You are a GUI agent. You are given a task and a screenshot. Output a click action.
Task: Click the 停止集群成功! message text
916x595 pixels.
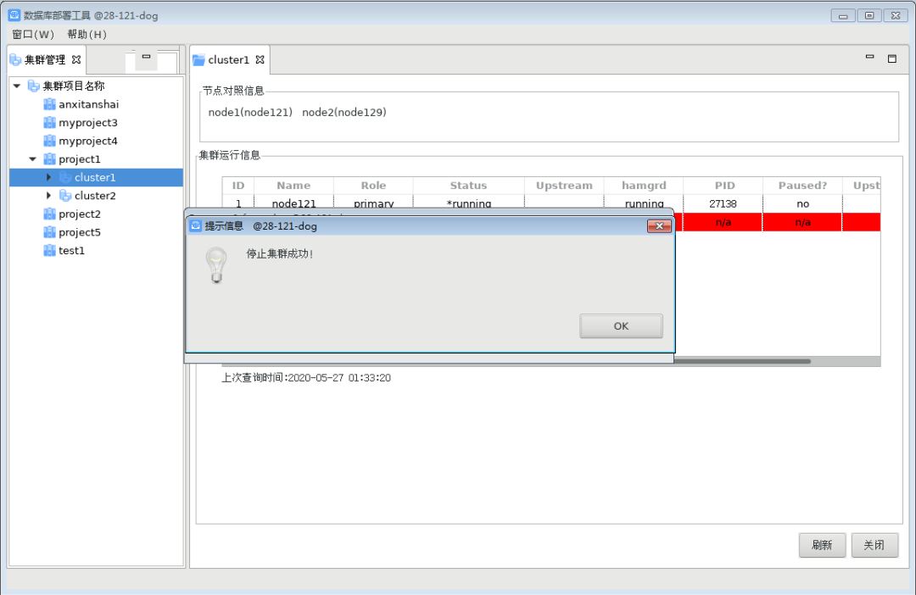click(280, 254)
